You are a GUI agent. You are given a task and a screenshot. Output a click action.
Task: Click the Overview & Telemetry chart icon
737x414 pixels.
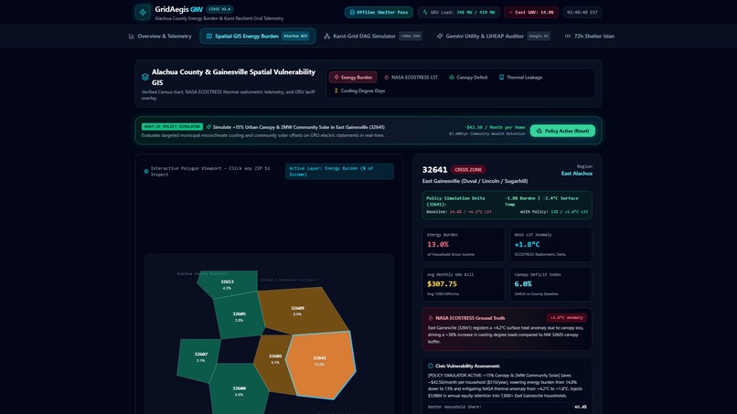132,37
